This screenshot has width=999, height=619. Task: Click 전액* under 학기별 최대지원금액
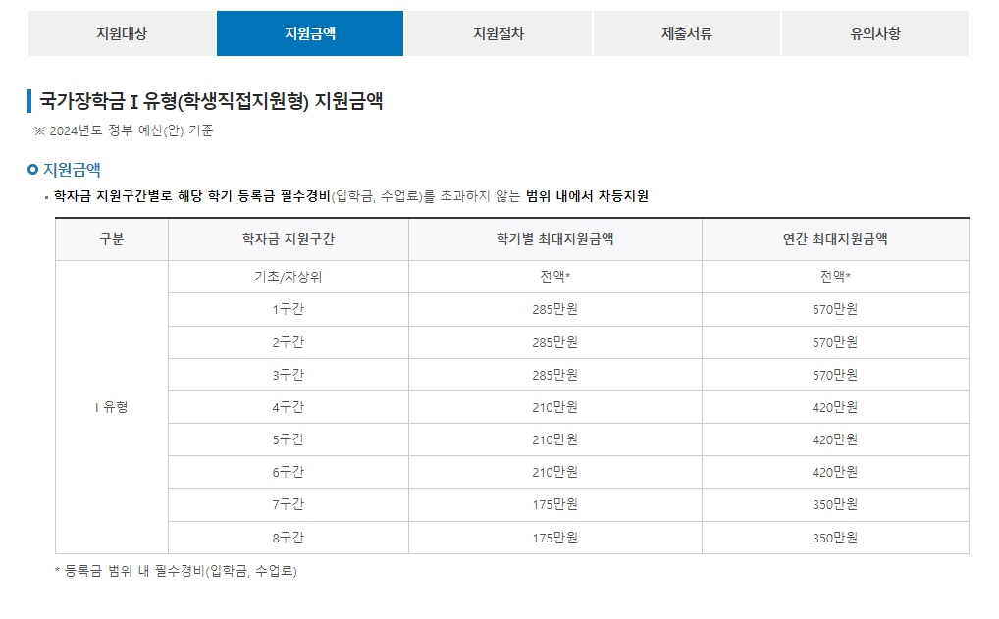click(x=554, y=276)
